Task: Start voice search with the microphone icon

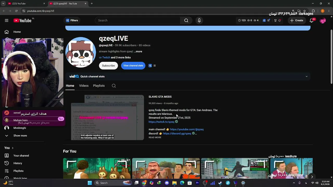Action: coord(199,21)
